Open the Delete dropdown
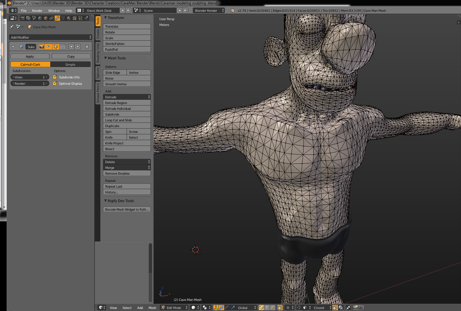Image resolution: width=461 pixels, height=311 pixels. coord(127,162)
